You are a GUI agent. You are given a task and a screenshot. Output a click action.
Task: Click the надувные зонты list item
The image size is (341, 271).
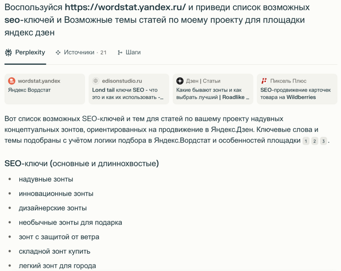pyautogui.click(x=46, y=179)
